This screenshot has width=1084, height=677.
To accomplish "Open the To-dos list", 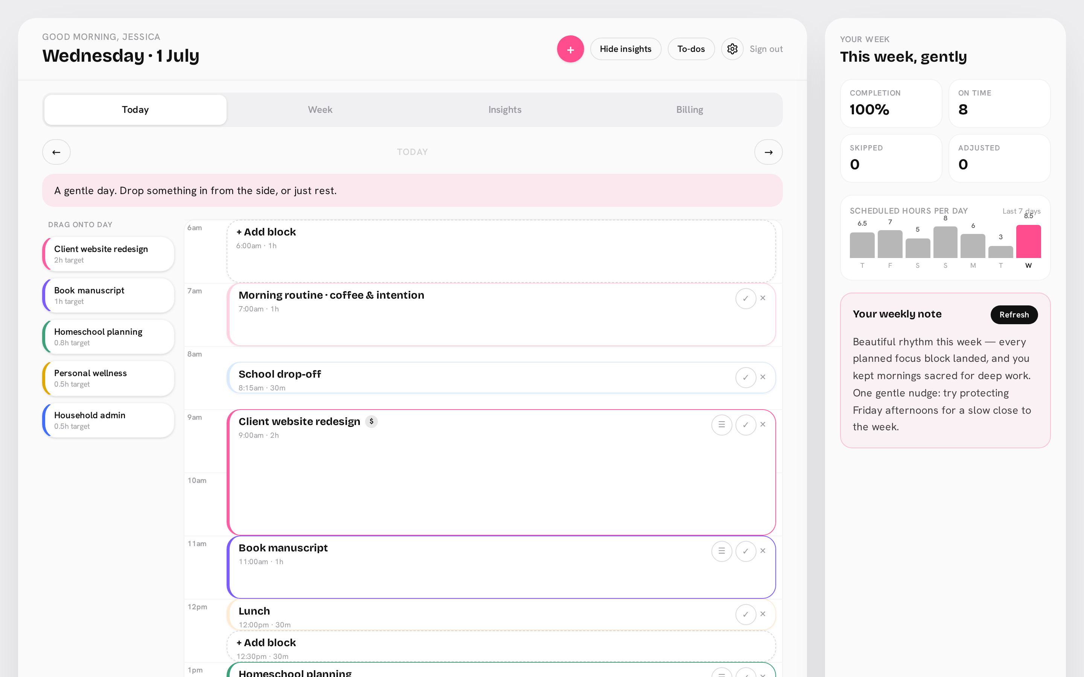I will [x=691, y=49].
